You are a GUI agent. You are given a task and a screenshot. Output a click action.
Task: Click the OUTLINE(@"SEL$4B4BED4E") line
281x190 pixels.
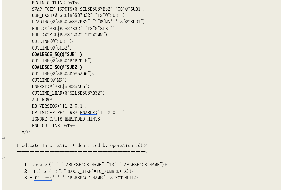pyautogui.click(x=62, y=61)
